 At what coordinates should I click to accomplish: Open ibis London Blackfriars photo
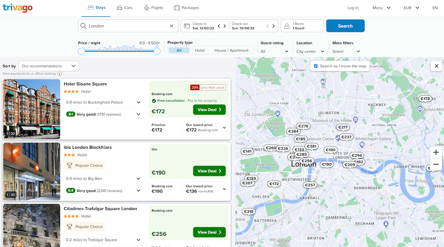pos(32,172)
